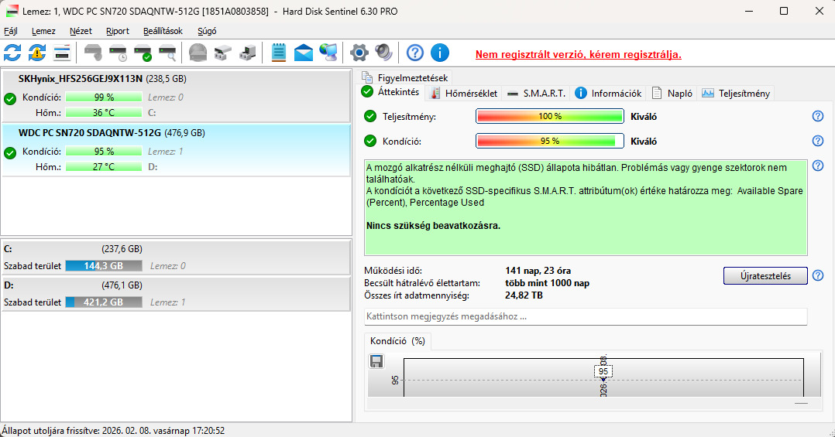Click the '24,82 TB' total written value

pyautogui.click(x=524, y=295)
